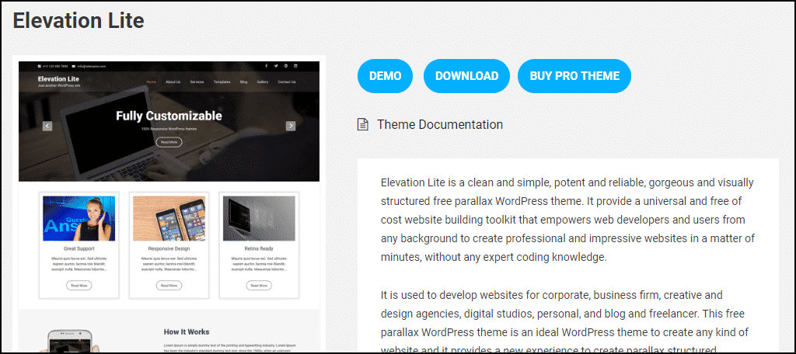Screen dimensions: 796x354
Task: Click the Retina Ready card title
Action: click(x=259, y=248)
